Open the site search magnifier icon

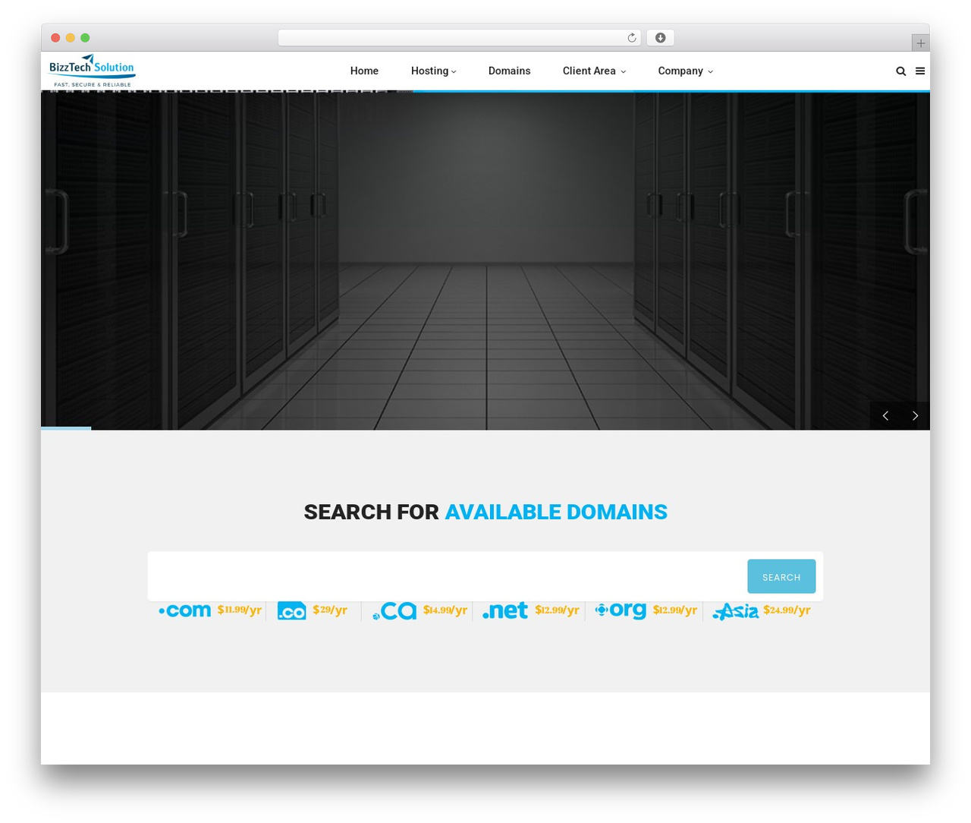click(x=901, y=71)
